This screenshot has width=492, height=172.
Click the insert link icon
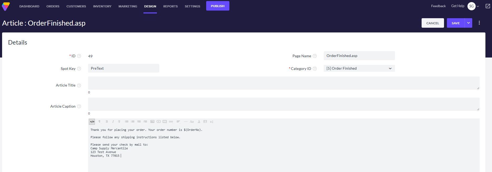pos(171,122)
